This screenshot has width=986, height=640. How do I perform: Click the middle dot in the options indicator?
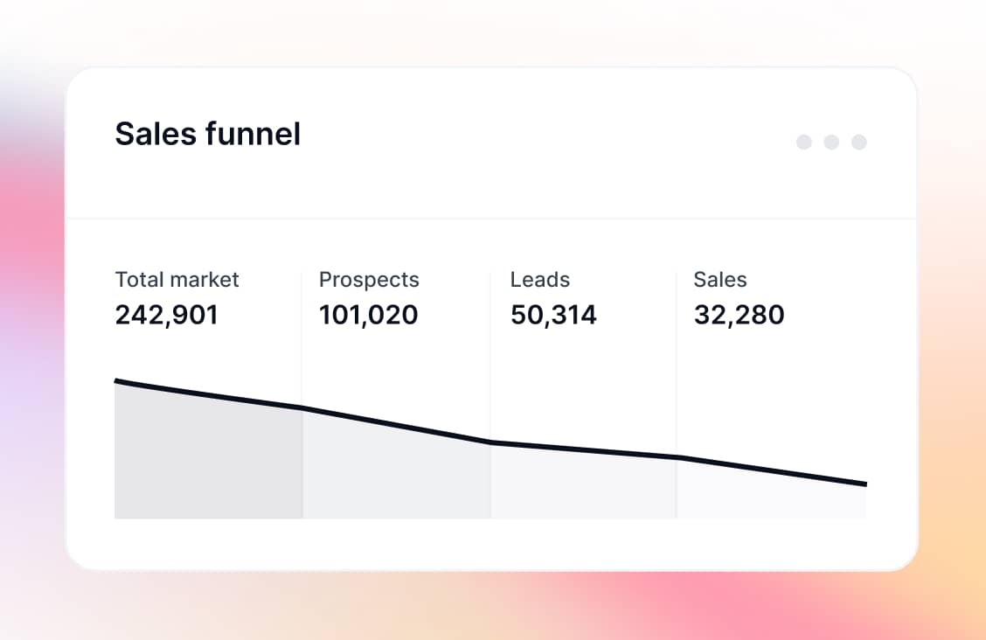(831, 142)
